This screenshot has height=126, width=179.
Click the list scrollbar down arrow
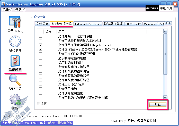point(165,98)
